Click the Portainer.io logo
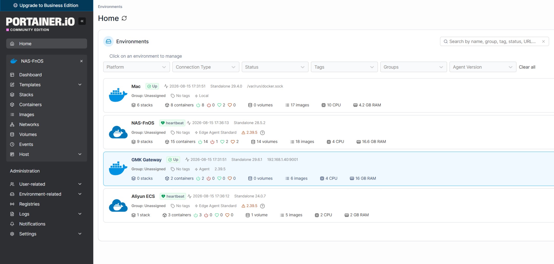Screen dimensions: 554x264 (x=40, y=24)
